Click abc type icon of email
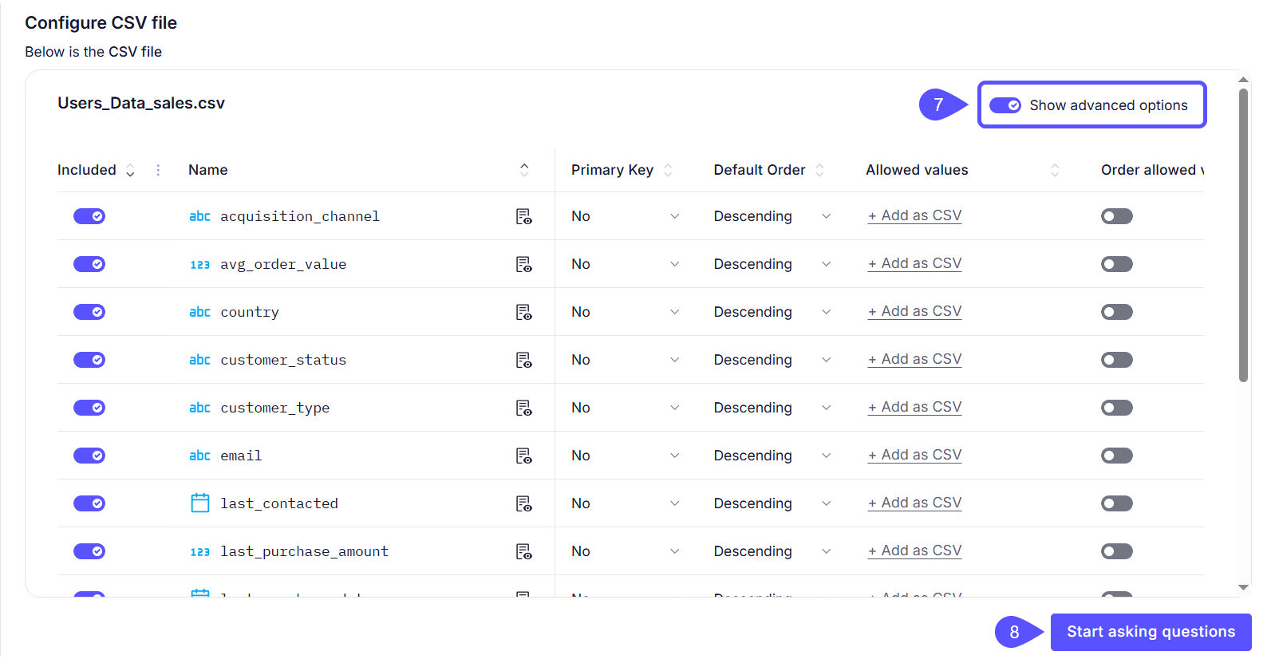This screenshot has height=659, width=1275. (199, 456)
